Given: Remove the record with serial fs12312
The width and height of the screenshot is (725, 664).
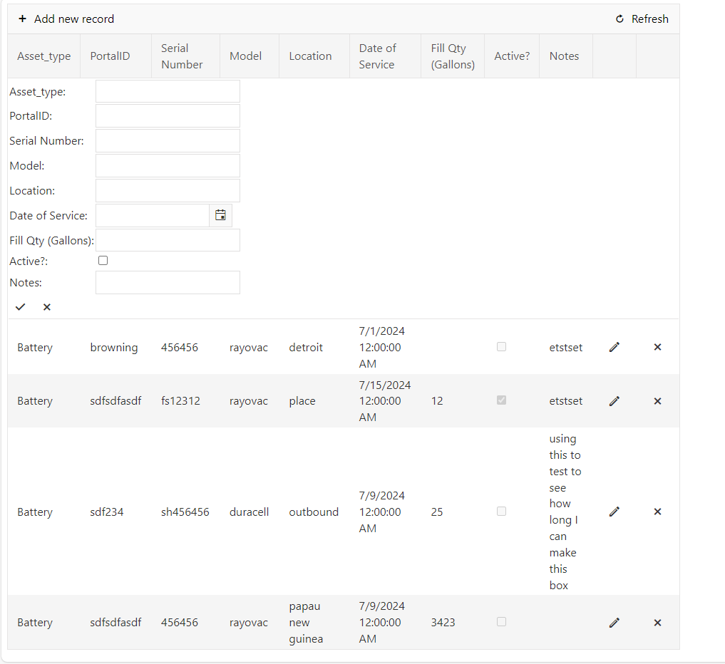Looking at the screenshot, I should click(657, 401).
